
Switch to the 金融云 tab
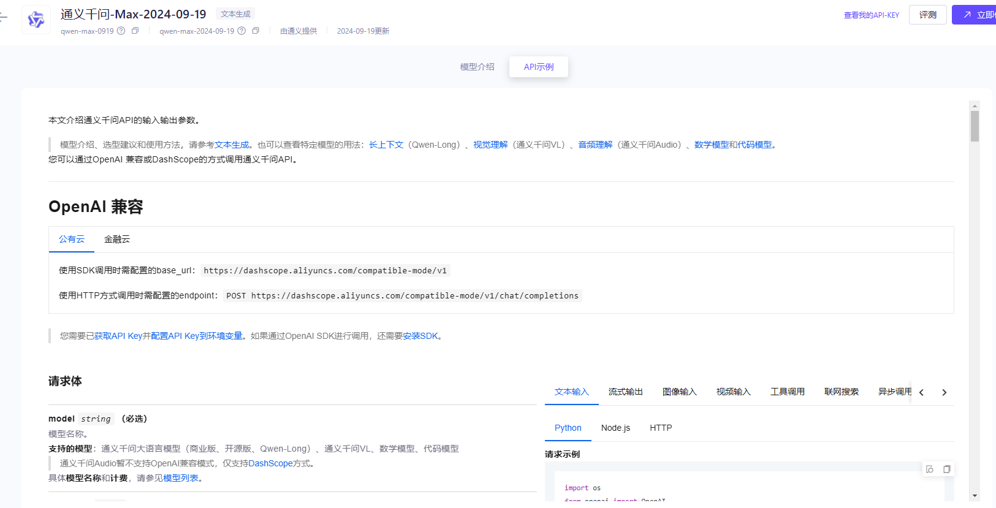click(117, 240)
